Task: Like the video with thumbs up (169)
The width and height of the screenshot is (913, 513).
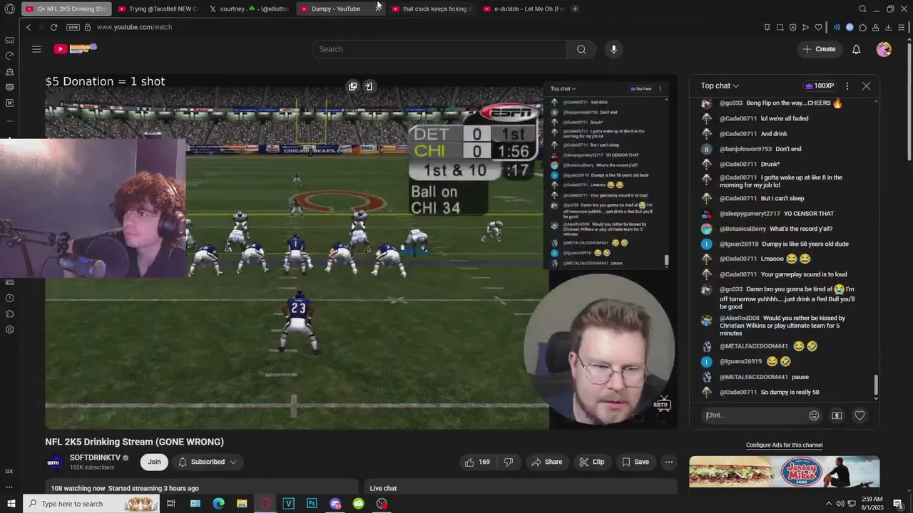Action: (x=477, y=462)
